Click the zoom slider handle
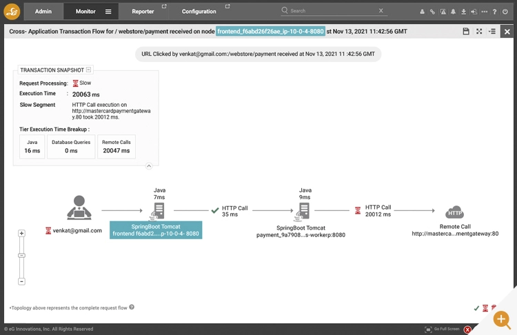 tap(21, 255)
